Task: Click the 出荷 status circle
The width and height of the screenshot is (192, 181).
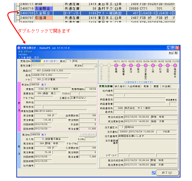Action: tap(167, 65)
